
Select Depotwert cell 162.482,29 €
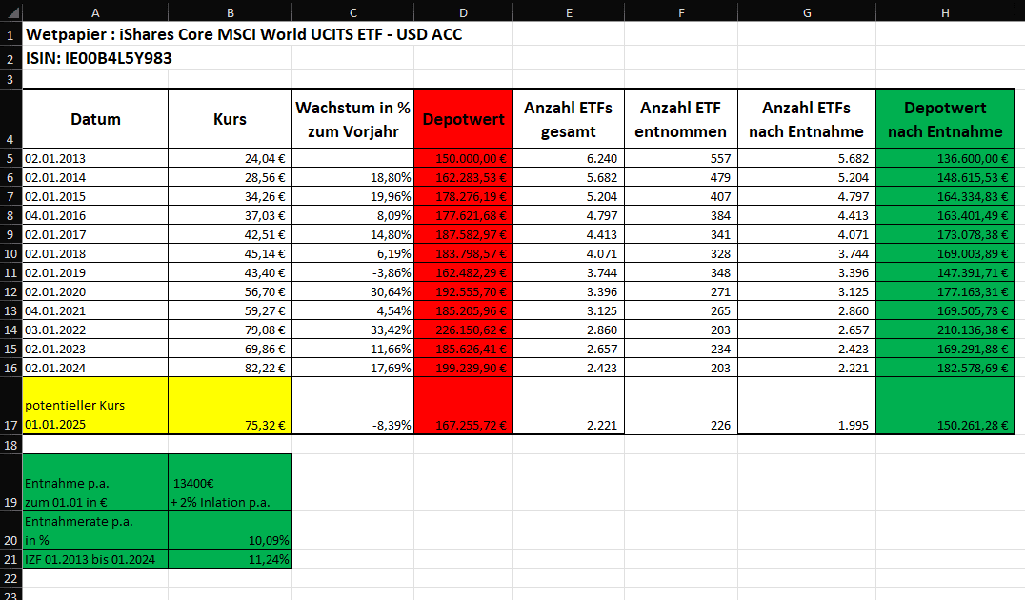coord(464,271)
